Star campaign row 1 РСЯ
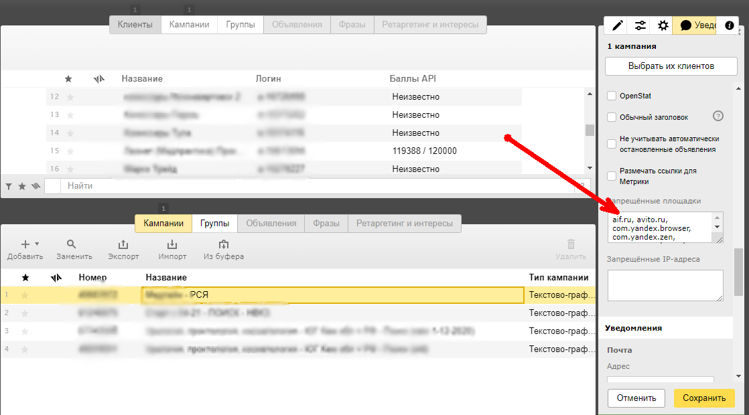 25,295
